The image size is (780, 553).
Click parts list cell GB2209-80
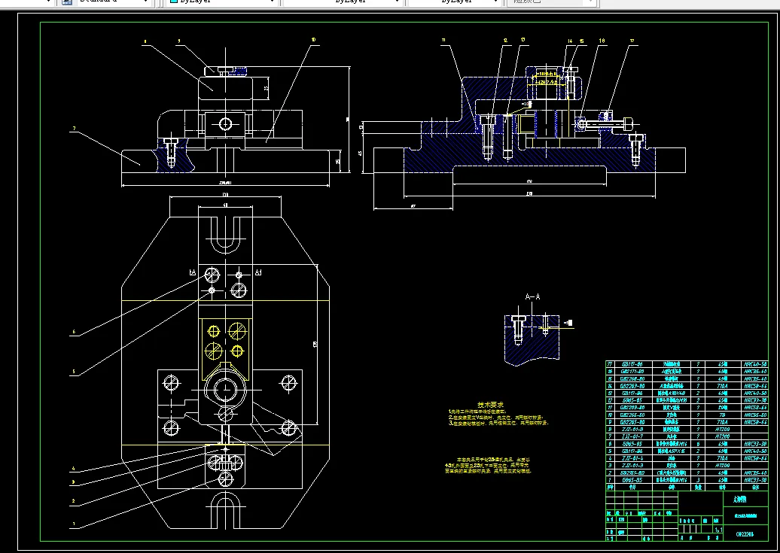pos(632,408)
